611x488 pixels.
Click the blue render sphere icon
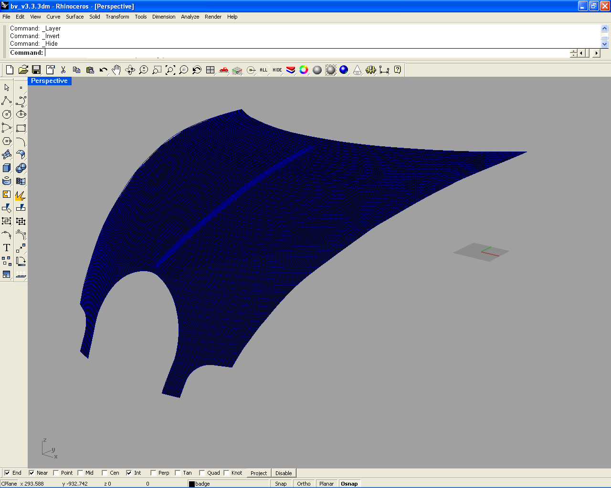(x=344, y=70)
